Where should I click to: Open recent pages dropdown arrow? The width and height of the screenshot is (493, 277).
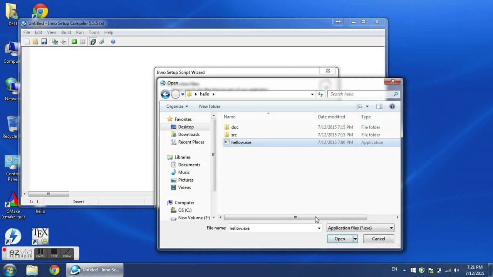[183, 94]
